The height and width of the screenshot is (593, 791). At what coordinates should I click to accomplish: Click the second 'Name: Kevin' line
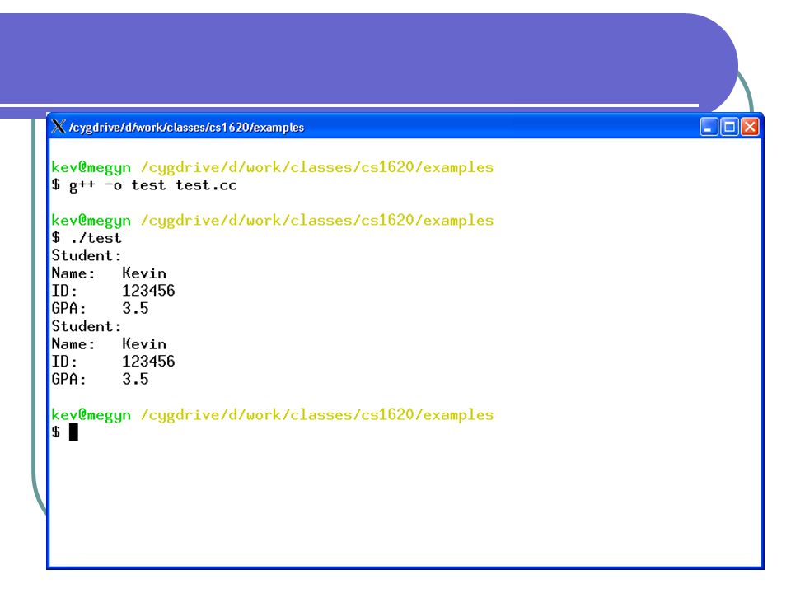click(109, 344)
